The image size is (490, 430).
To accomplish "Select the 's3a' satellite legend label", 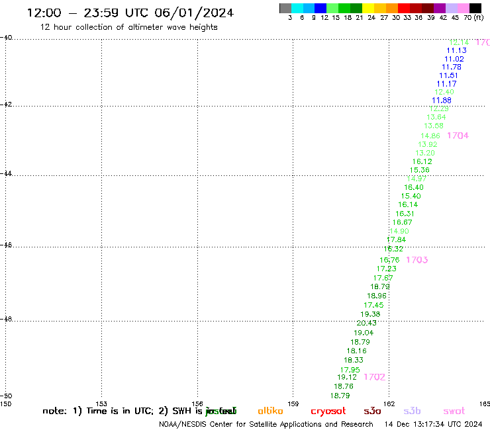I will pos(372,411).
